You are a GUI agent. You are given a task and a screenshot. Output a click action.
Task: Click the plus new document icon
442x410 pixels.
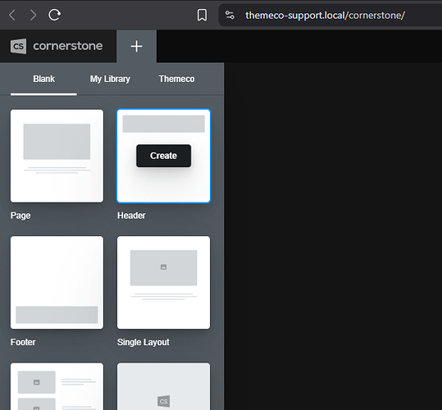pos(136,46)
